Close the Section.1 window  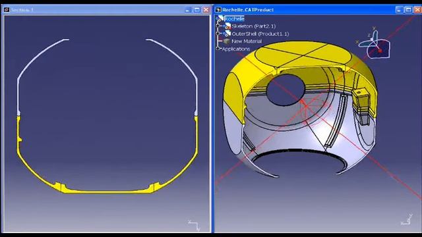point(206,10)
